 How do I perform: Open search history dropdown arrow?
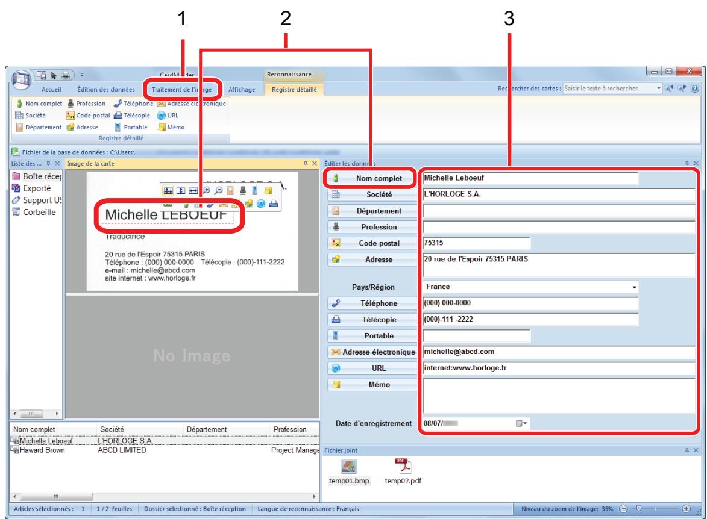(x=658, y=89)
